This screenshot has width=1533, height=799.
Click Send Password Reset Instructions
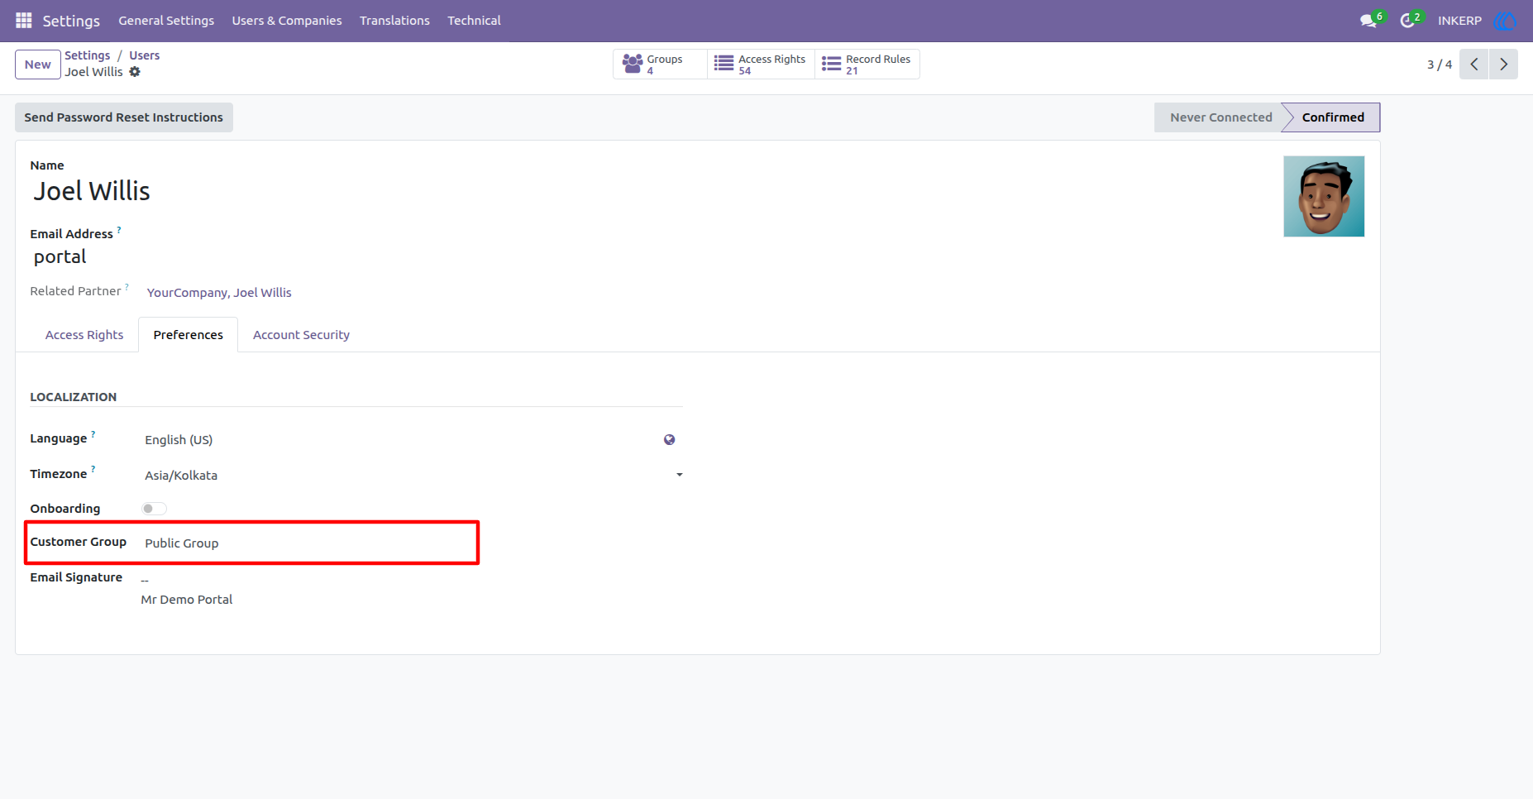tap(124, 117)
